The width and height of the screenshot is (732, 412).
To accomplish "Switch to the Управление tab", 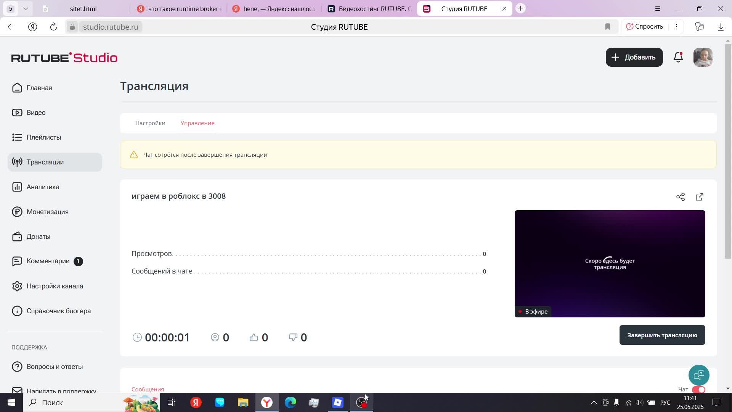I will (x=197, y=123).
